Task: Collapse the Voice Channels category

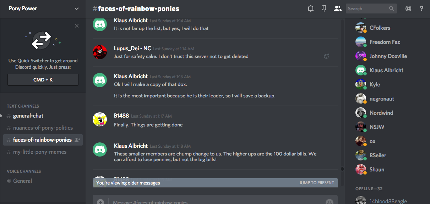Action: click(24, 171)
